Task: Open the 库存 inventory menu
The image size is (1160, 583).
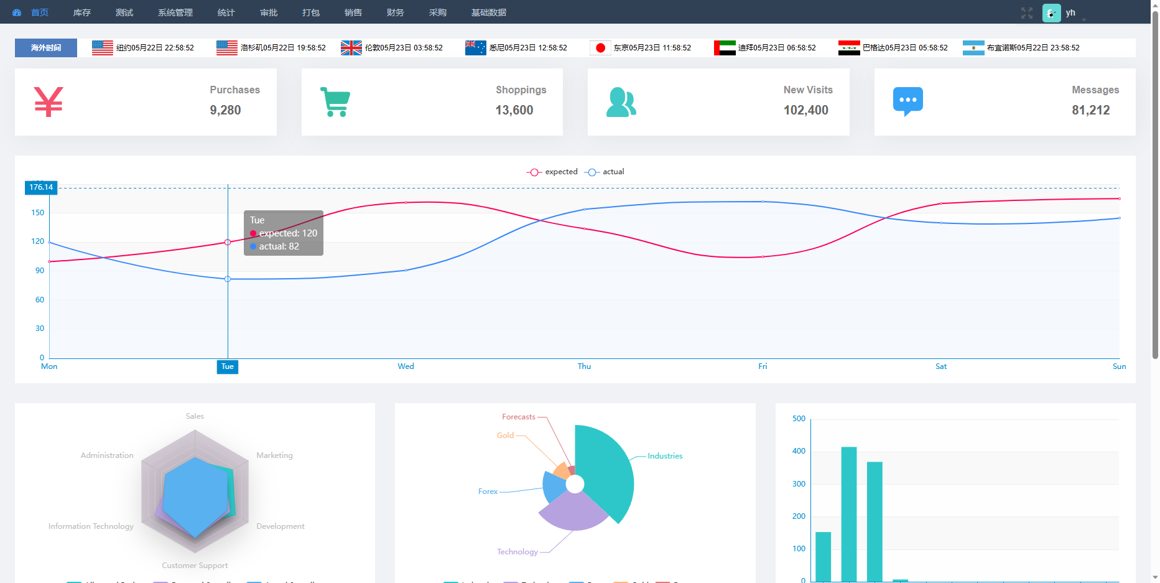Action: click(x=82, y=12)
